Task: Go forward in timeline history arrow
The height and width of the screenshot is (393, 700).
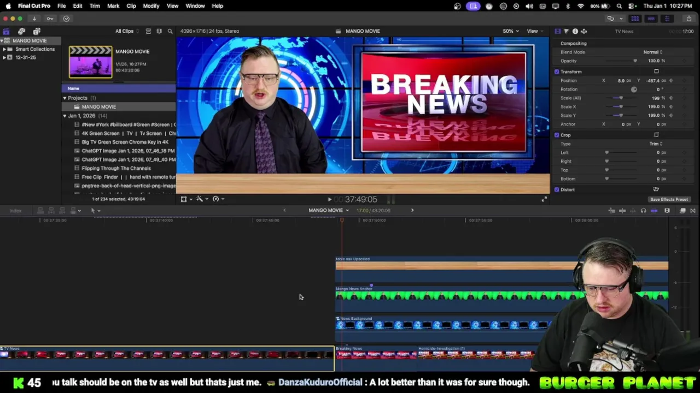Action: tap(412, 210)
